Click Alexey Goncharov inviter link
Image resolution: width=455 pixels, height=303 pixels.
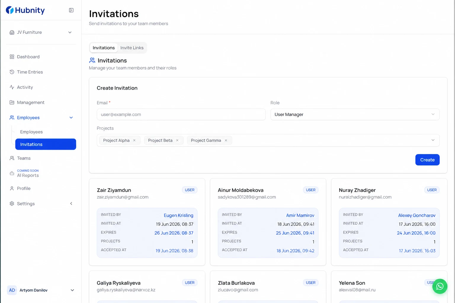click(417, 215)
